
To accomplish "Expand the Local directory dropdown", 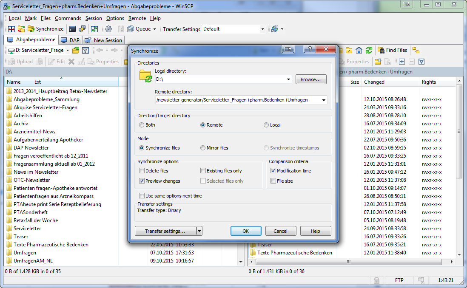I will (289, 79).
